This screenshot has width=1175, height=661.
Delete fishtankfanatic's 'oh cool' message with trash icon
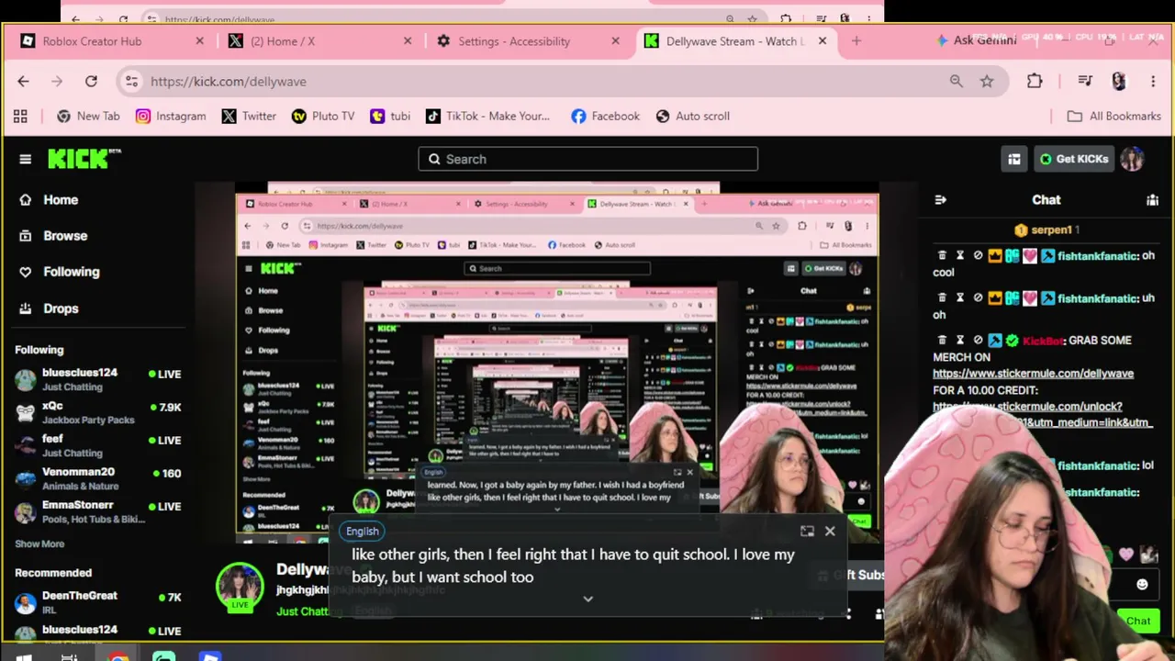point(942,255)
